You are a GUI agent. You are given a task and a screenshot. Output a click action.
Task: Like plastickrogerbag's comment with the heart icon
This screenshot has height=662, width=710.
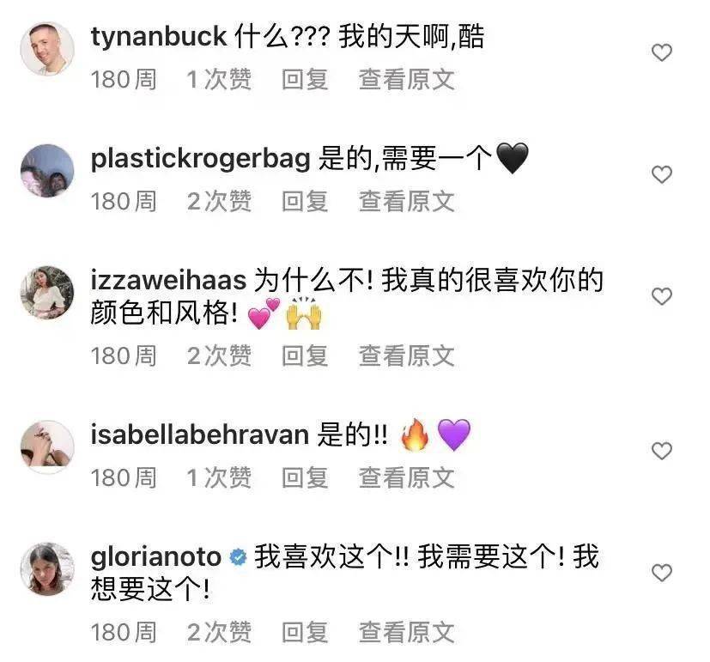click(x=662, y=174)
